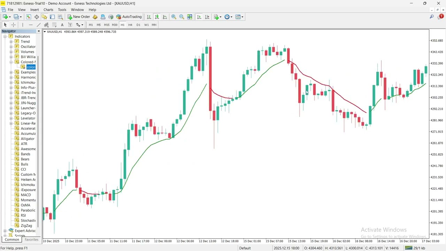Toggle the Navigator star-folder icon
Screen dimensions: 446x251
point(44,17)
